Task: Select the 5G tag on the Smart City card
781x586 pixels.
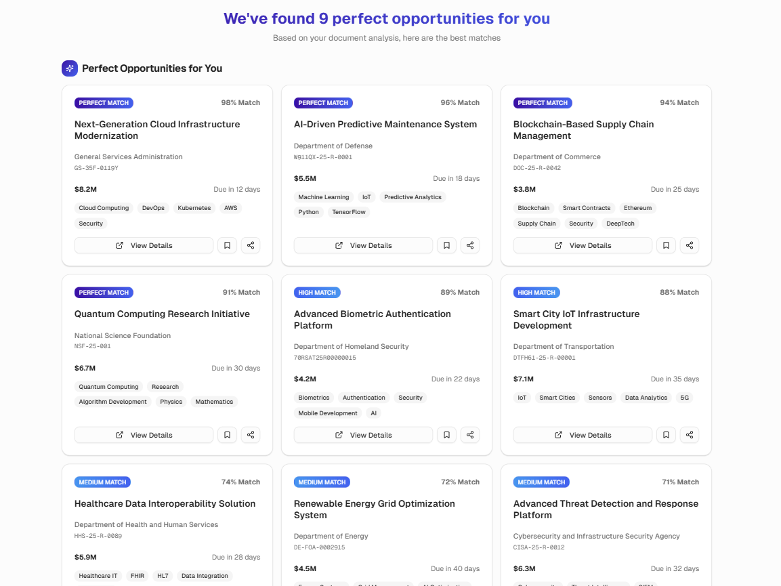Action: point(684,398)
